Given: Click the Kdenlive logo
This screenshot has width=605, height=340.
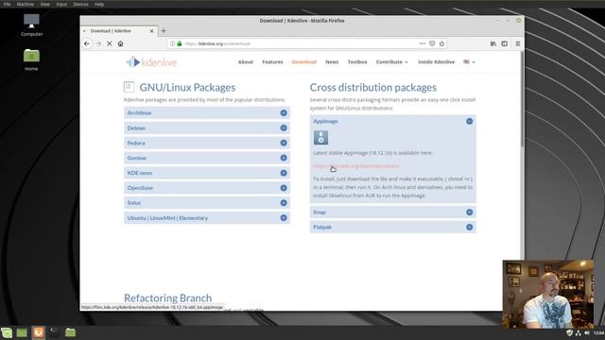Looking at the screenshot, I should pos(151,62).
